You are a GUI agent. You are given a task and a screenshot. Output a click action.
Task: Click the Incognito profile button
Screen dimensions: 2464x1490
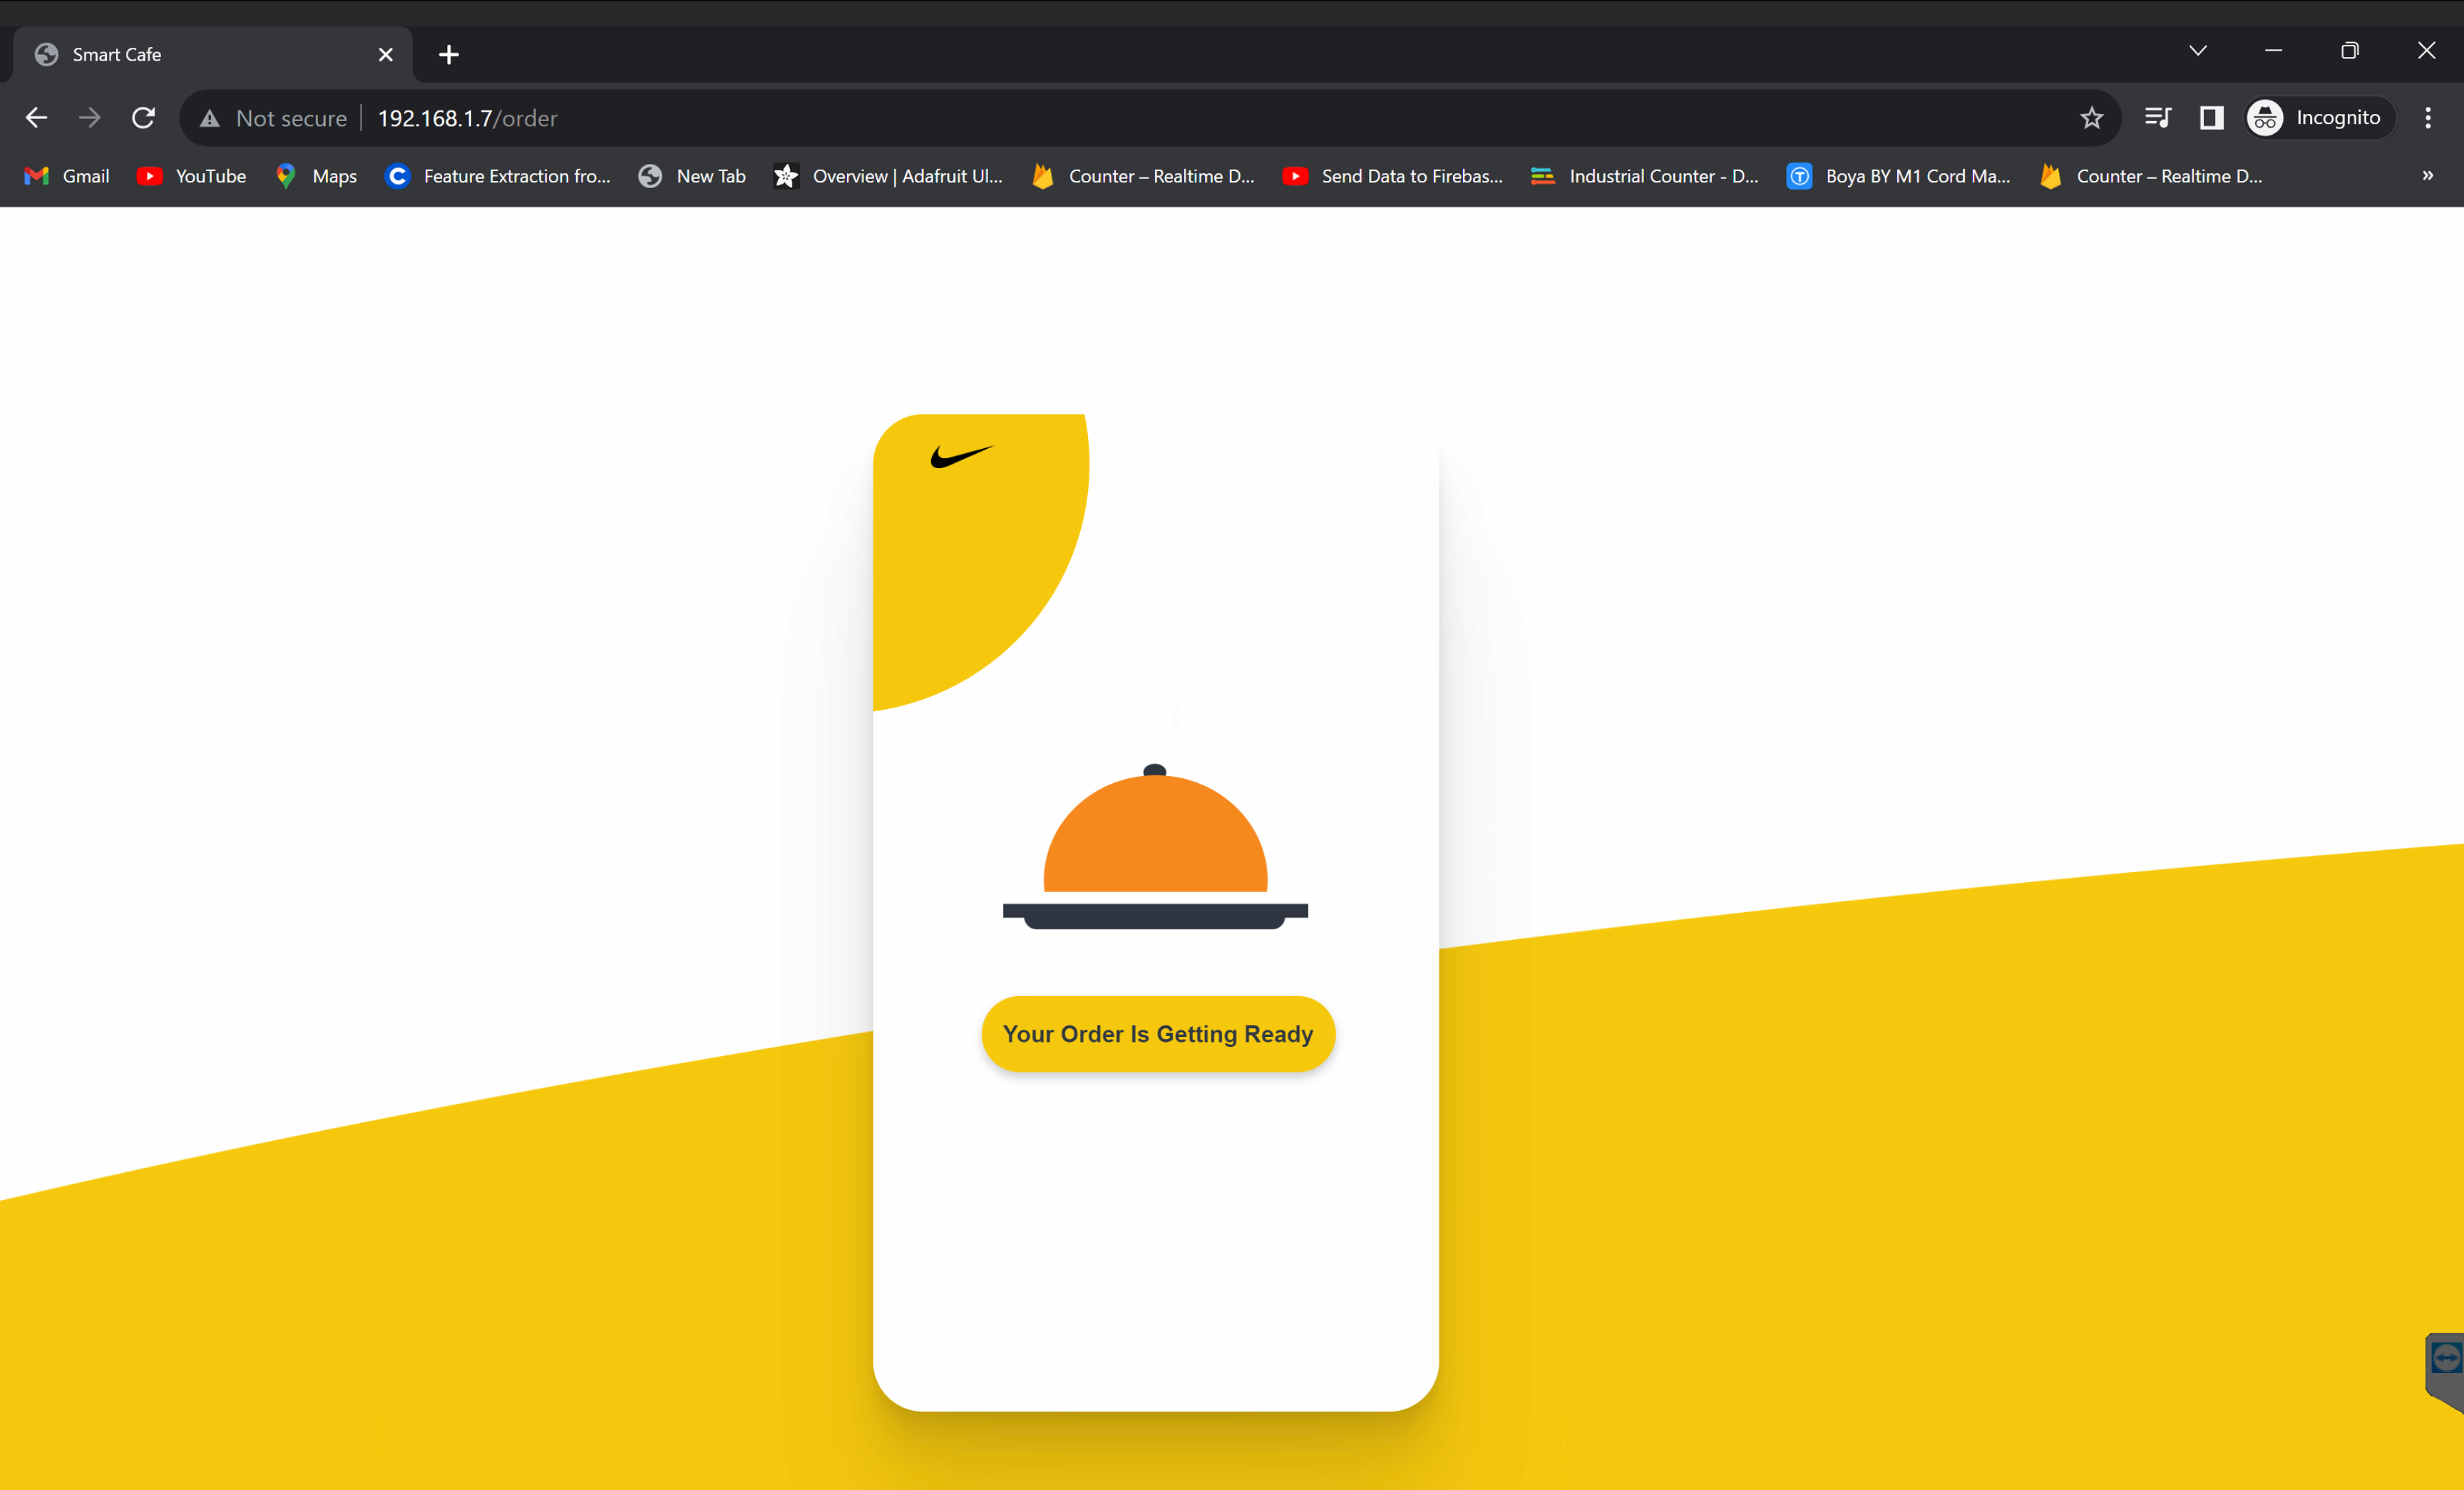click(x=2319, y=118)
